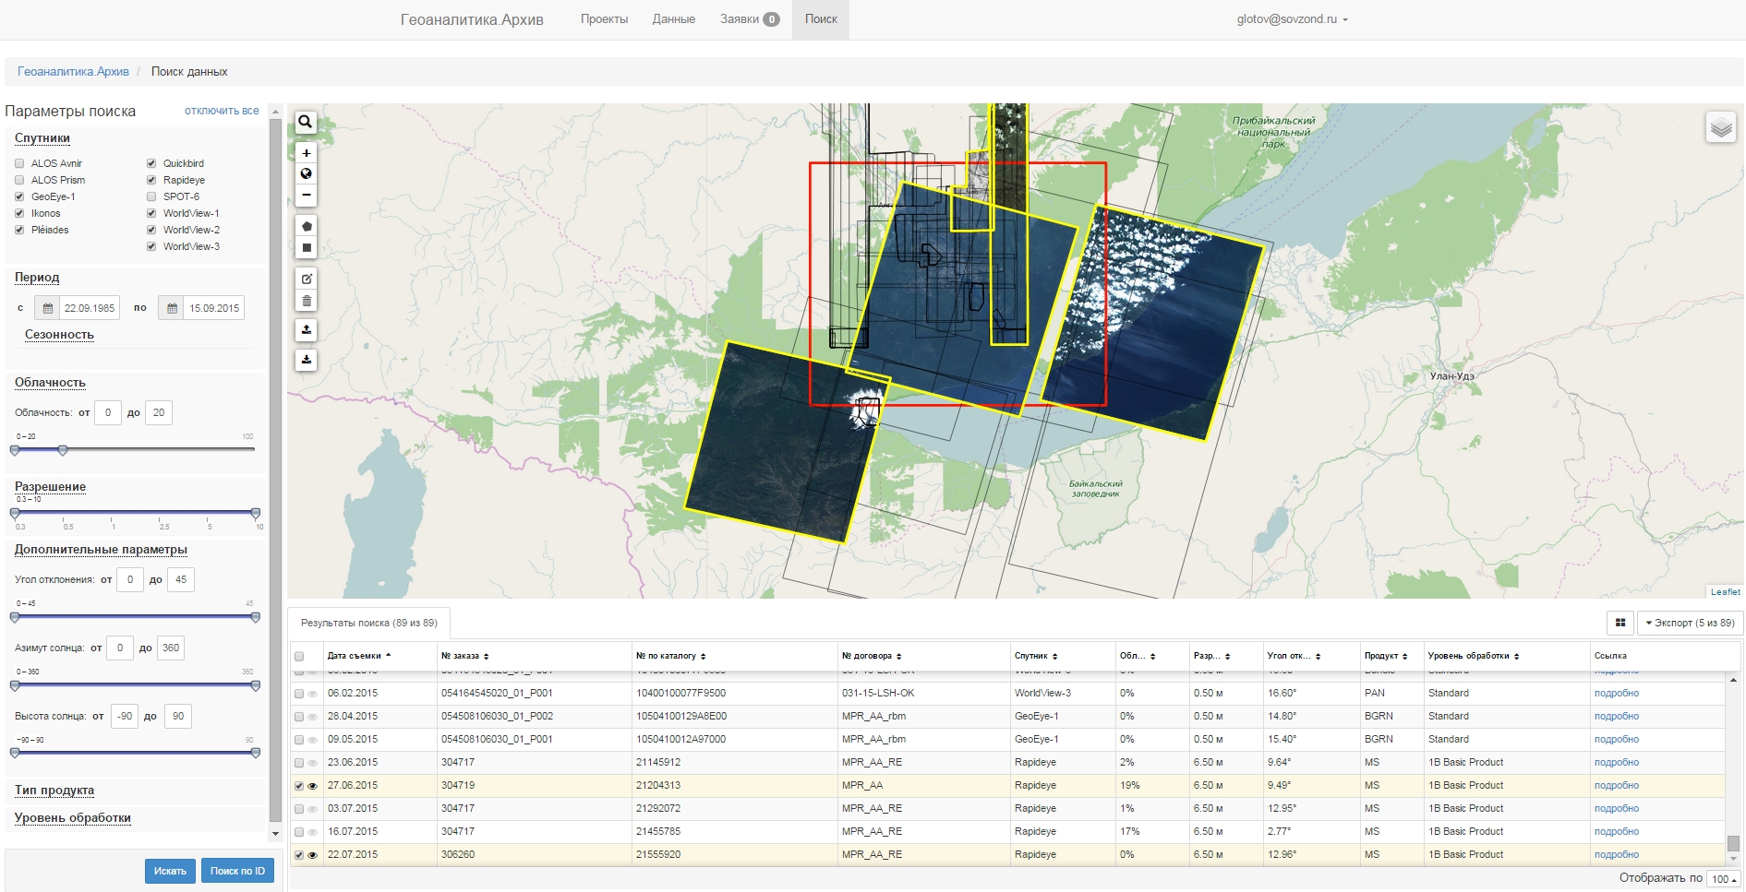
Task: Click the right handle of Облачность slider
Action: coord(63,450)
